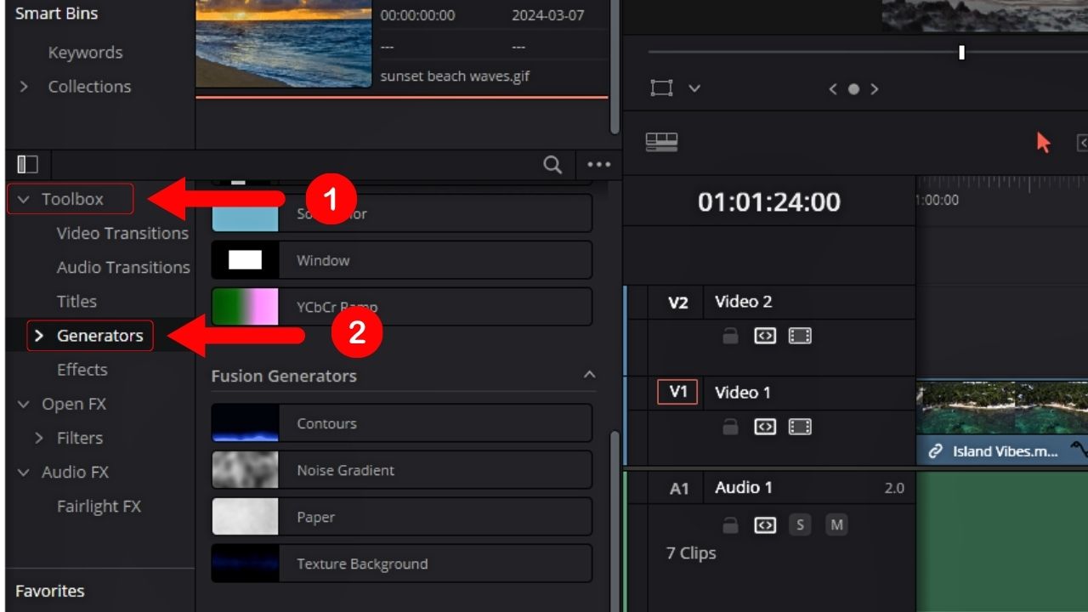Image resolution: width=1088 pixels, height=612 pixels.
Task: Click the timeline view options icon
Action: tap(660, 143)
